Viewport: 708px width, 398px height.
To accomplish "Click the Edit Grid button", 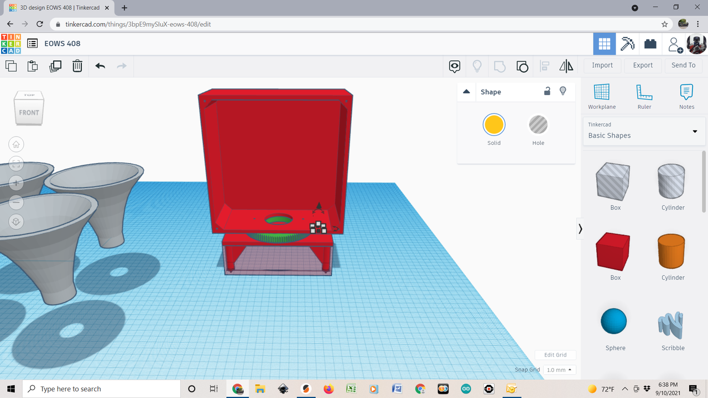I will (555, 355).
